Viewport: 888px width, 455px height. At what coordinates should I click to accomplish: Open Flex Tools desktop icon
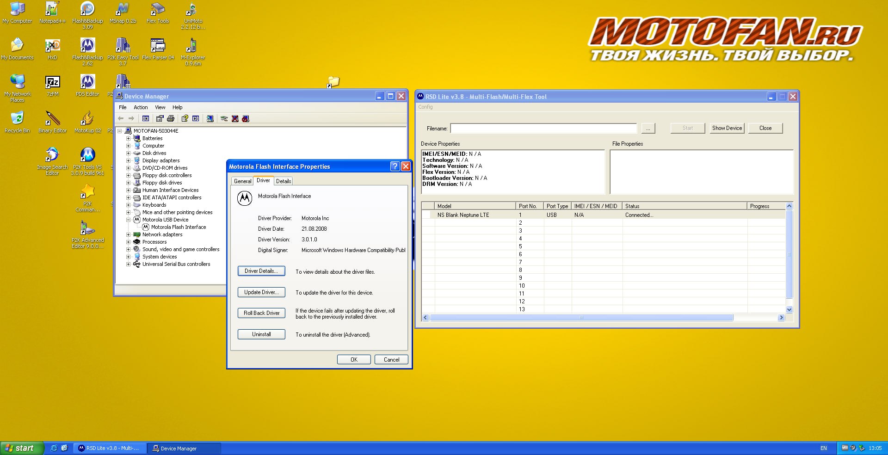[x=158, y=12]
